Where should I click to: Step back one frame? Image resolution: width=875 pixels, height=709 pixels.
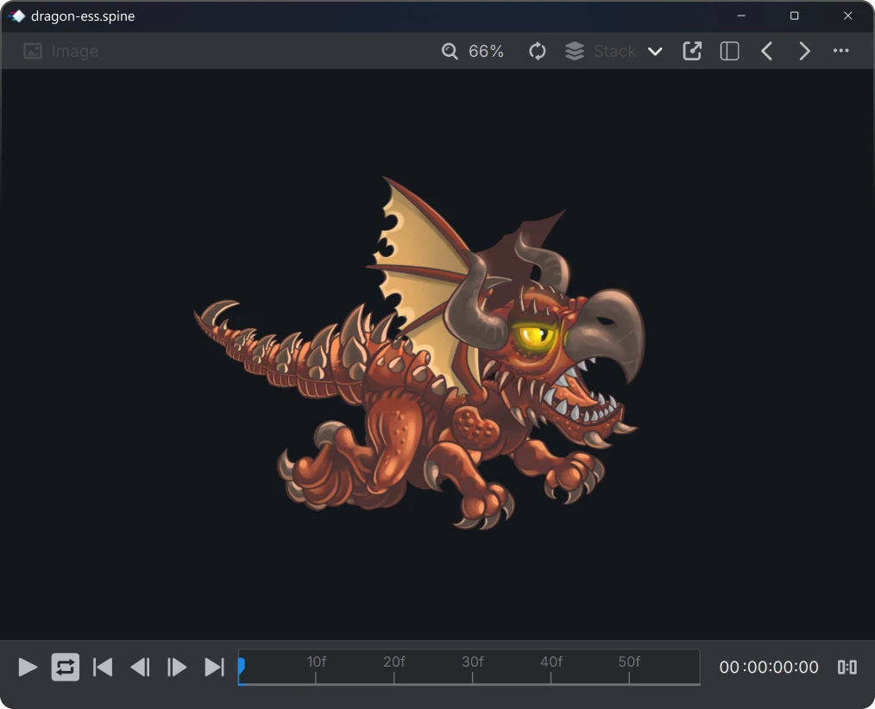(140, 667)
